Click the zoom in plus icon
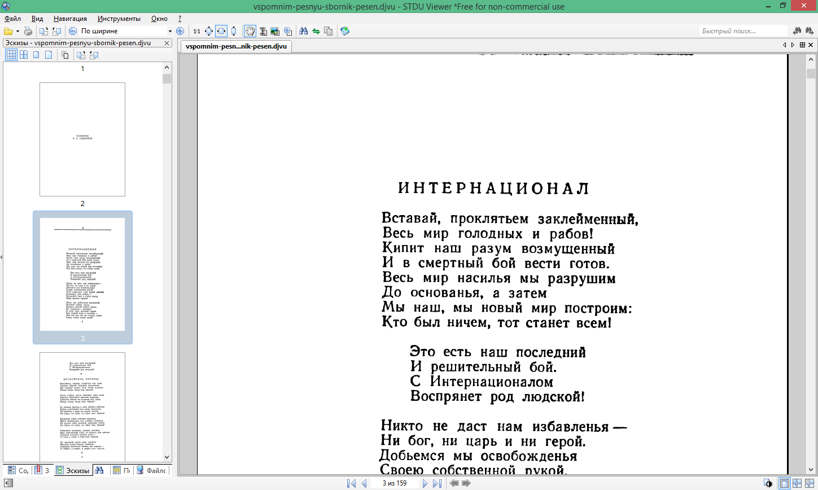This screenshot has width=818, height=490. 180,31
